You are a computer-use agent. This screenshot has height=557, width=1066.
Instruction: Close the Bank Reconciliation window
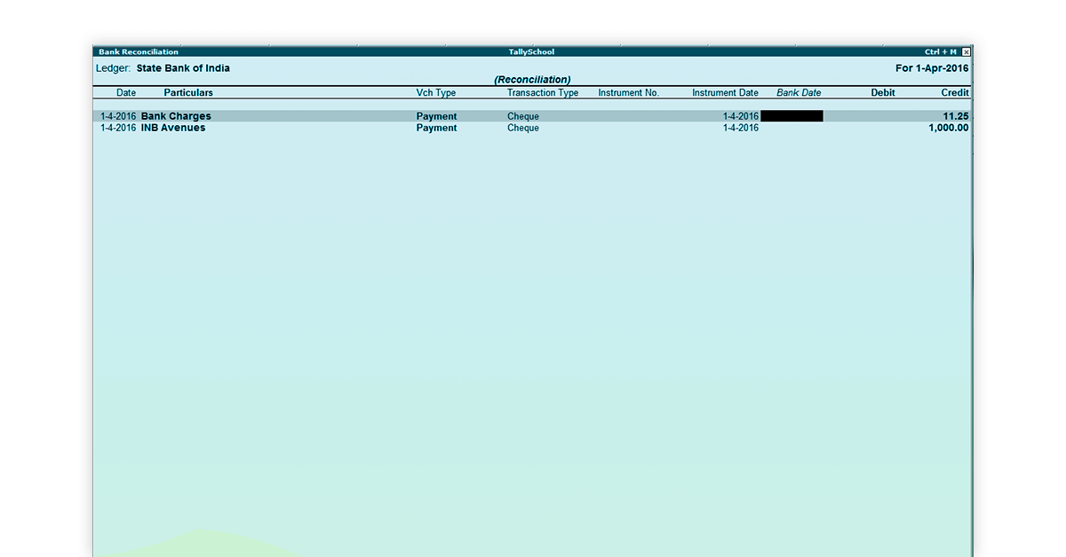[x=967, y=52]
